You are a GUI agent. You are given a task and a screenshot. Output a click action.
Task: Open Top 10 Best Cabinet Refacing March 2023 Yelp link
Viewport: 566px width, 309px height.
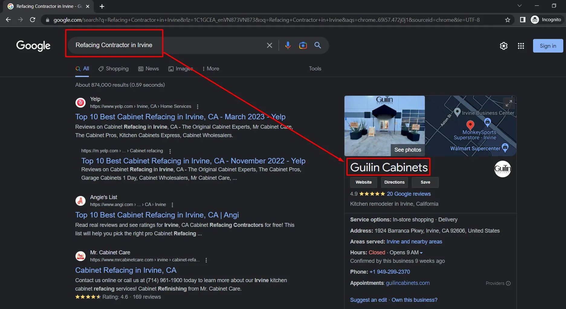pyautogui.click(x=180, y=117)
